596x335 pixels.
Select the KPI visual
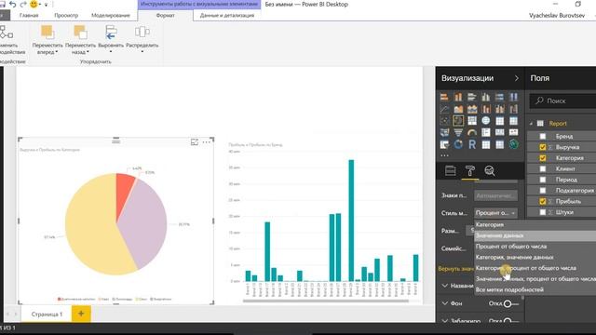click(x=513, y=133)
